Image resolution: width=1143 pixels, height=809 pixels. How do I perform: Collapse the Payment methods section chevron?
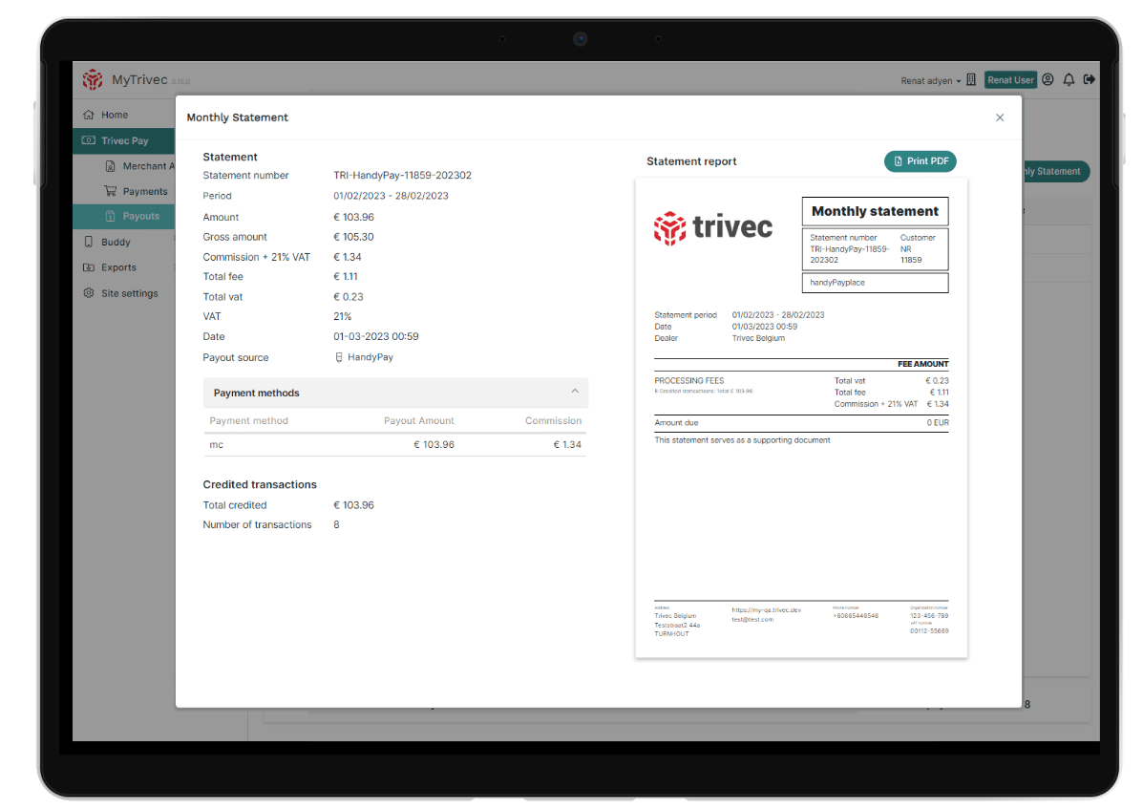[x=575, y=392]
